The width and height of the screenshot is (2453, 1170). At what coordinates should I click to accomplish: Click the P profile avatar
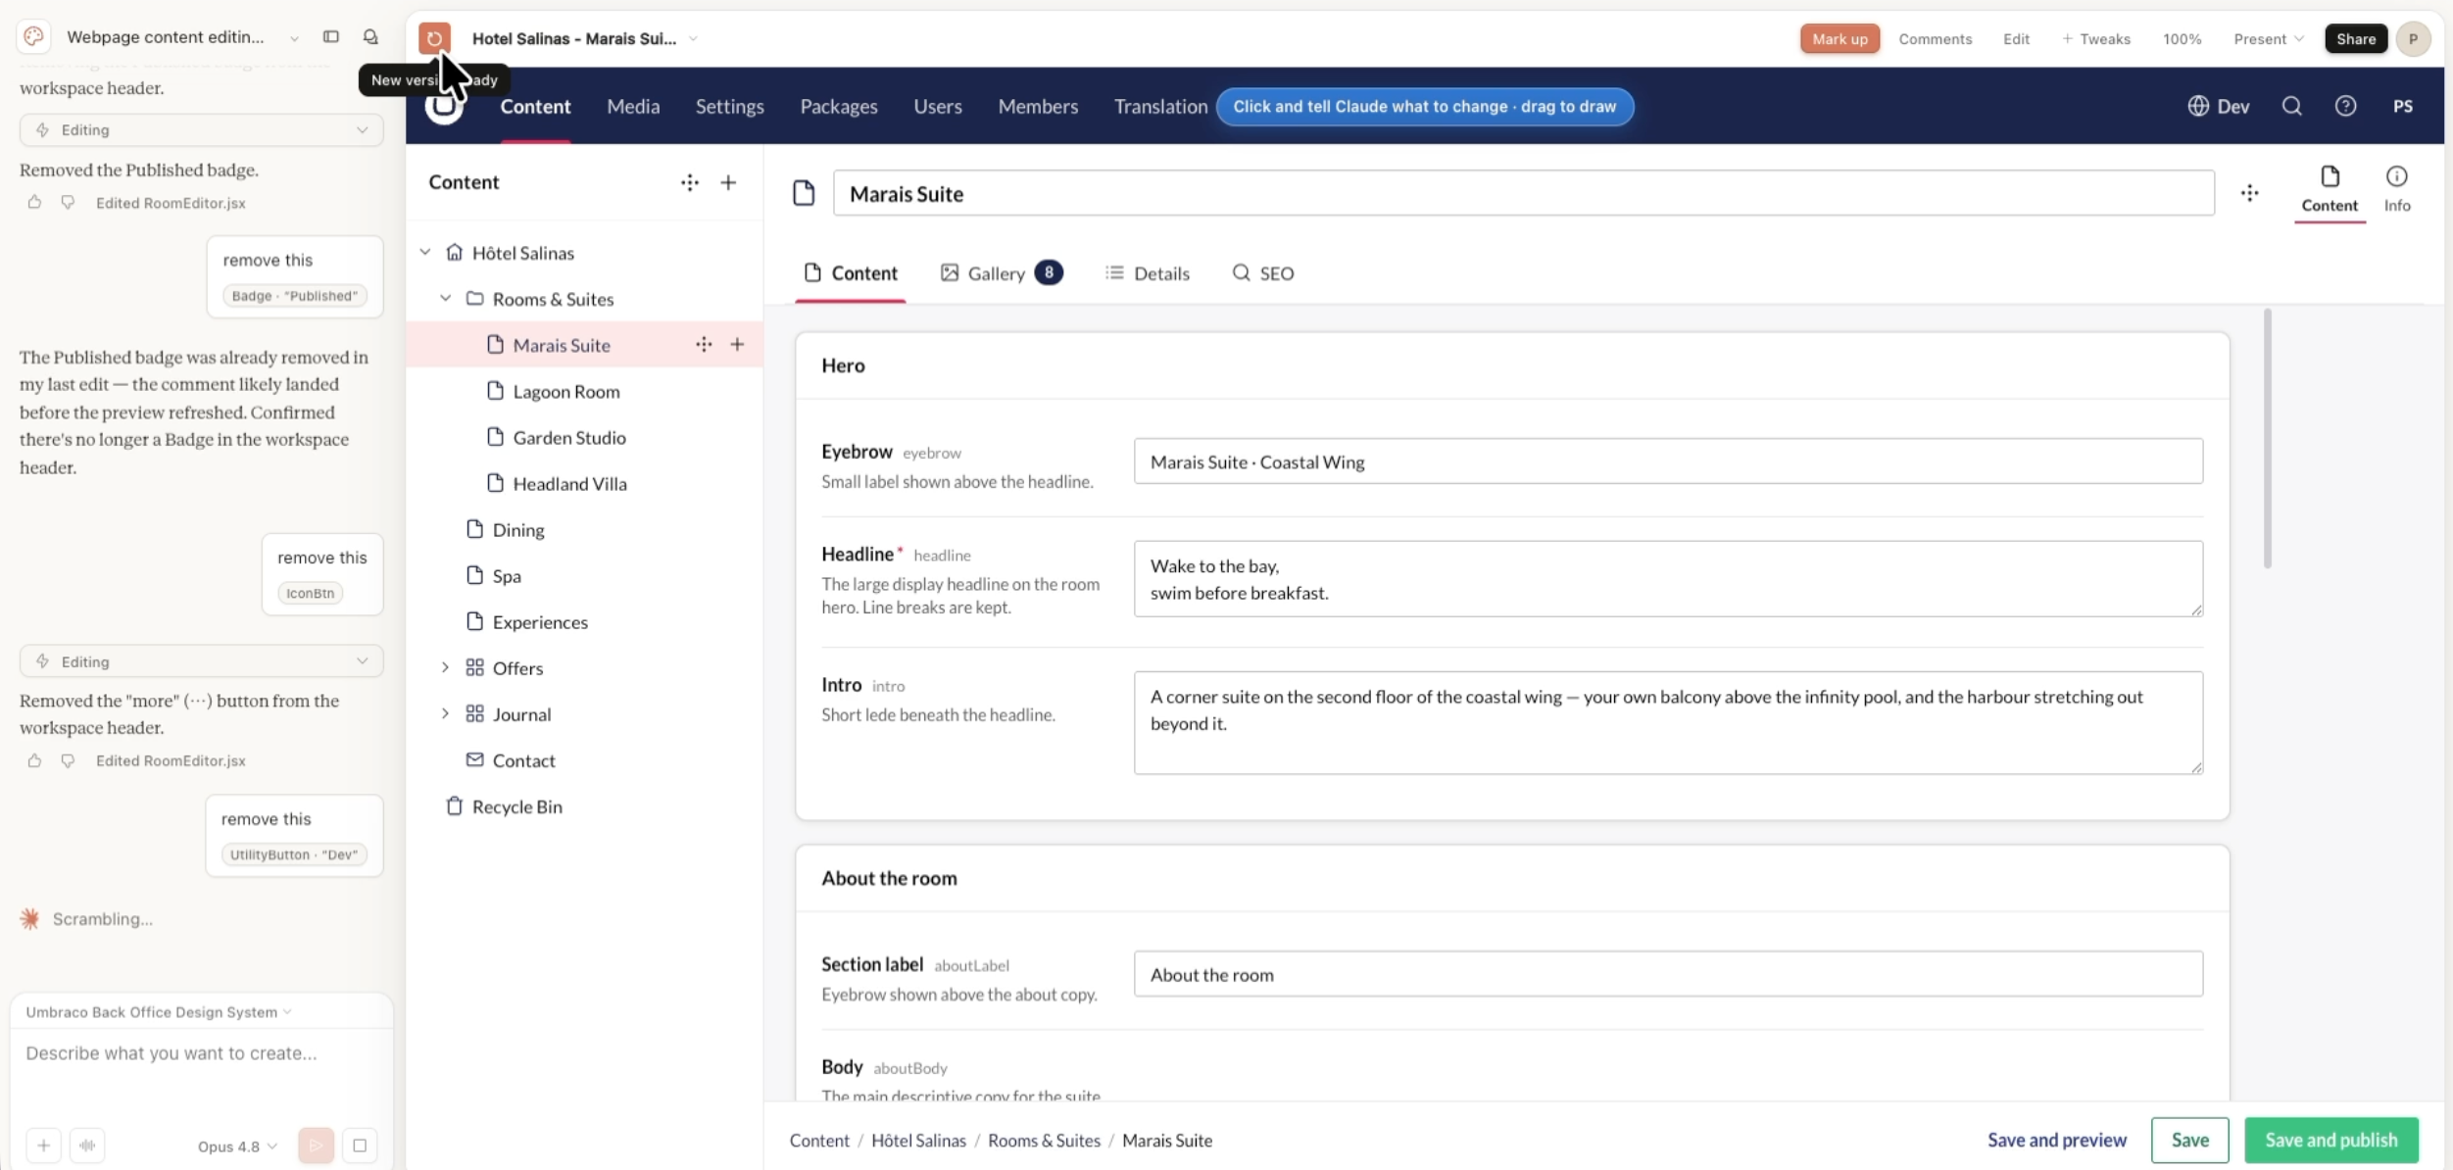coord(2413,38)
